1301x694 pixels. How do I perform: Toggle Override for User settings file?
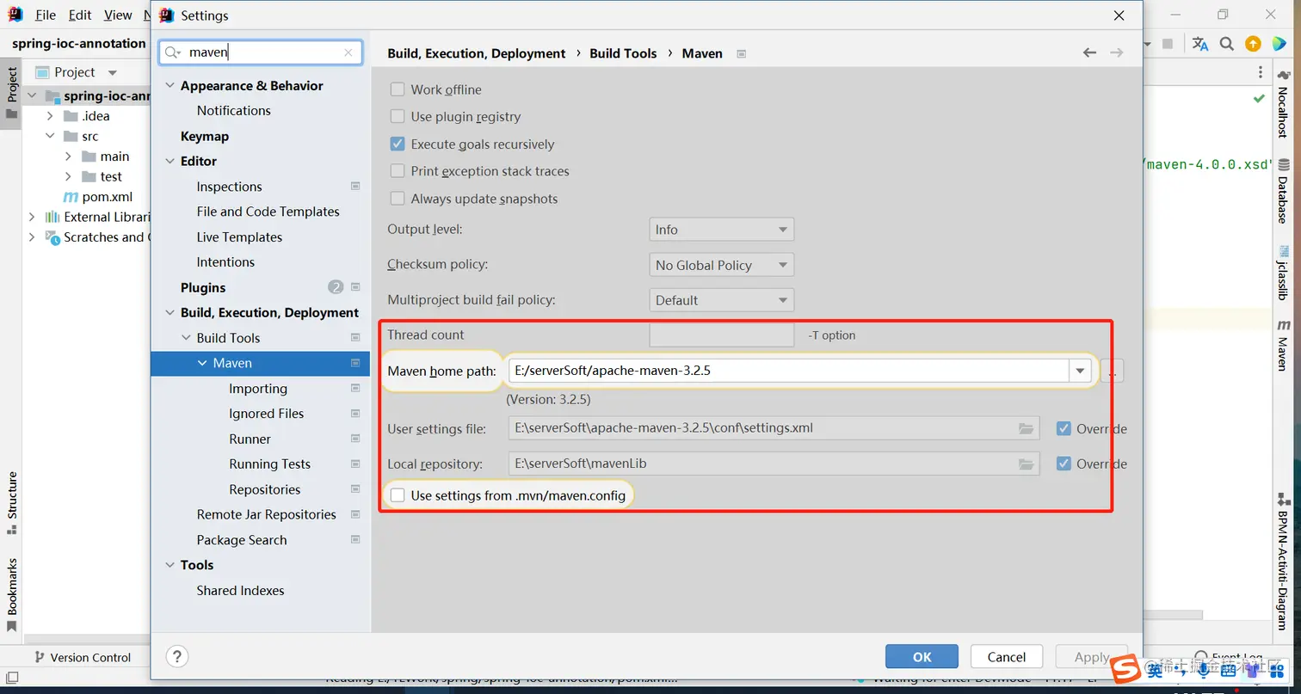tap(1064, 428)
